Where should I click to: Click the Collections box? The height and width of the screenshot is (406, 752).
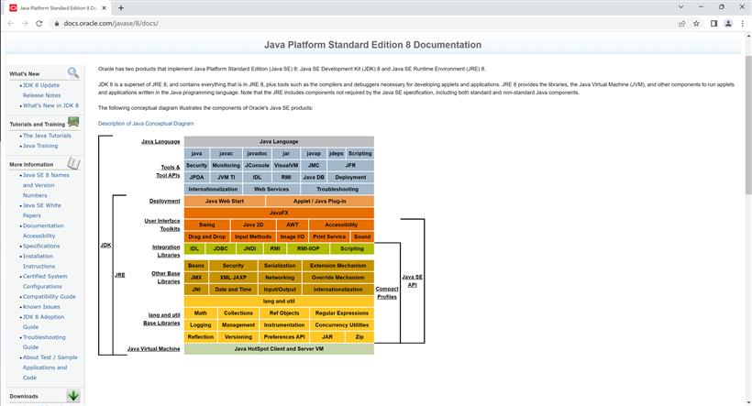click(x=238, y=313)
